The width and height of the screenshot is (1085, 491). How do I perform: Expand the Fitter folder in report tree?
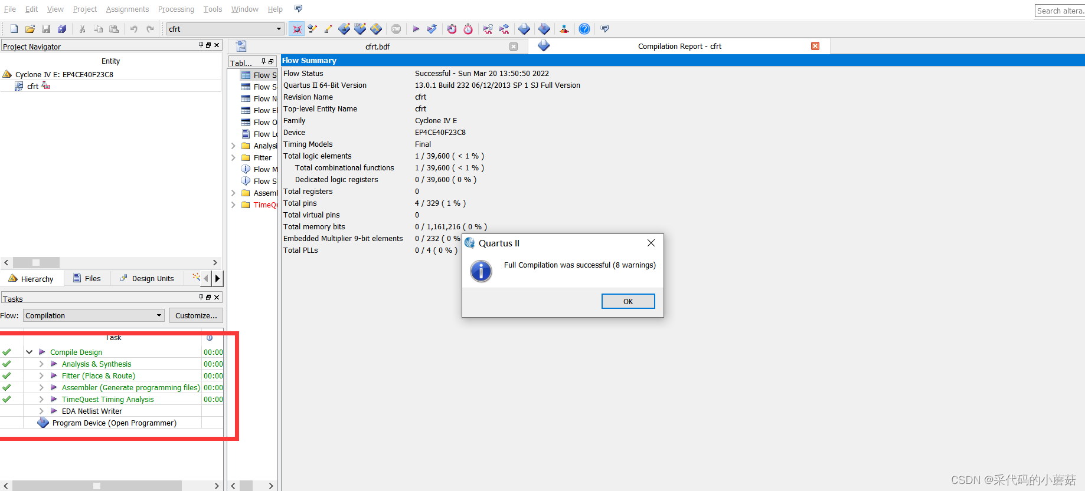[233, 157]
